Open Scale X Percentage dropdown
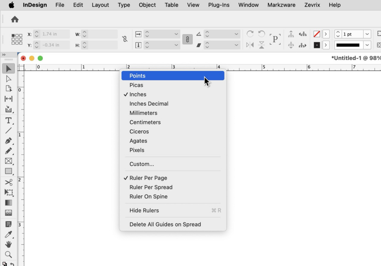Viewport: 381px width, 266px height. (176, 34)
